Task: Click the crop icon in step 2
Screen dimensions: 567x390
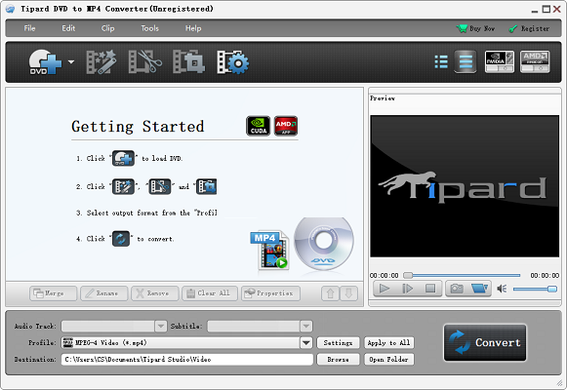Action: point(207,186)
